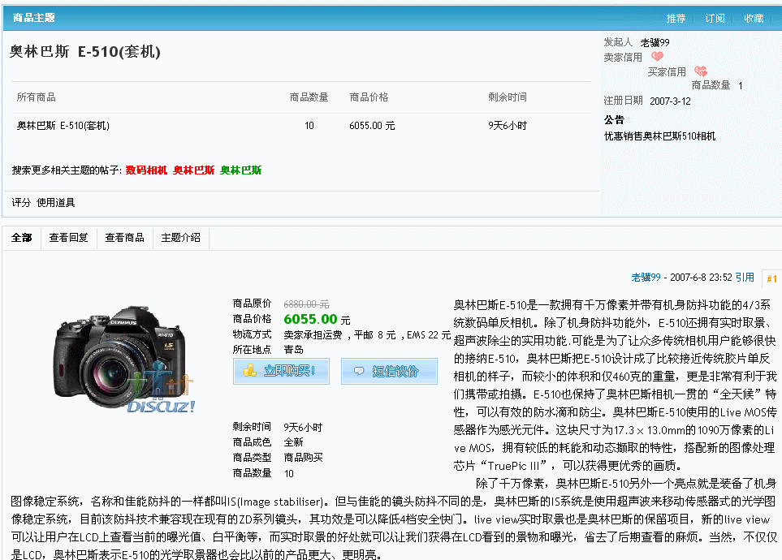The height and width of the screenshot is (560, 782).
Task: Click the 全新 item condition value
Action: pyautogui.click(x=293, y=442)
